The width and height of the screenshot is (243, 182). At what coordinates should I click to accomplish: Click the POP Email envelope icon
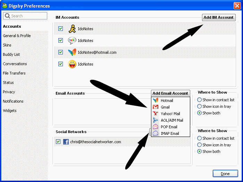pyautogui.click(x=156, y=127)
